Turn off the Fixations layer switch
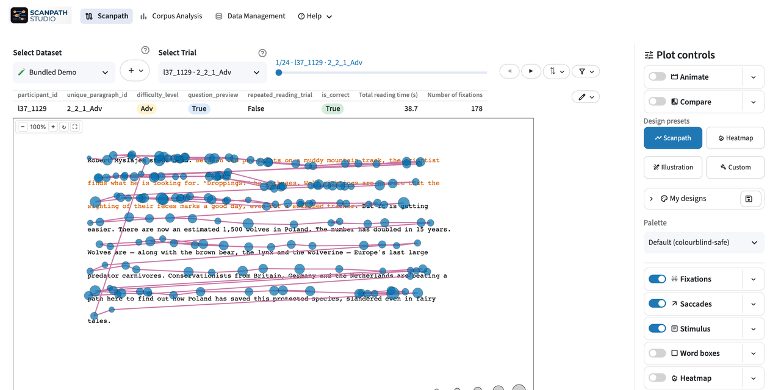Image resolution: width=781 pixels, height=390 pixels. tap(657, 279)
